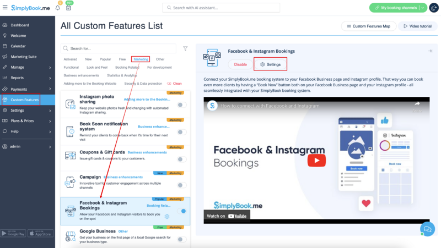This screenshot has width=441, height=248.
Task: Click the YouTube play button on video
Action: pyautogui.click(x=316, y=161)
